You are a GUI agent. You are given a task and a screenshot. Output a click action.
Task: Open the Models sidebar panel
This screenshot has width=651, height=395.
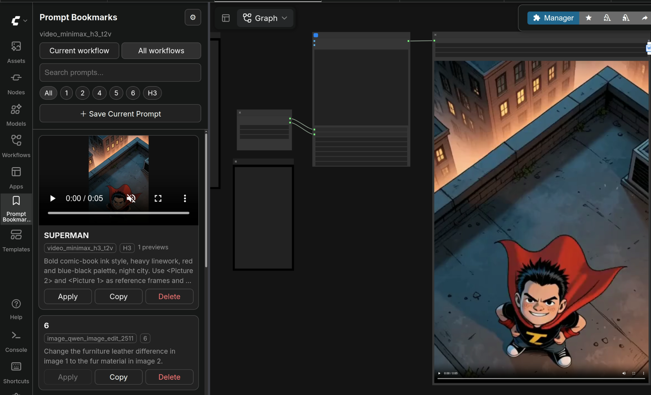coord(16,115)
